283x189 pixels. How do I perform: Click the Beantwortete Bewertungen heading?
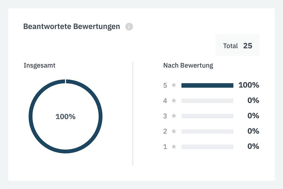(72, 26)
